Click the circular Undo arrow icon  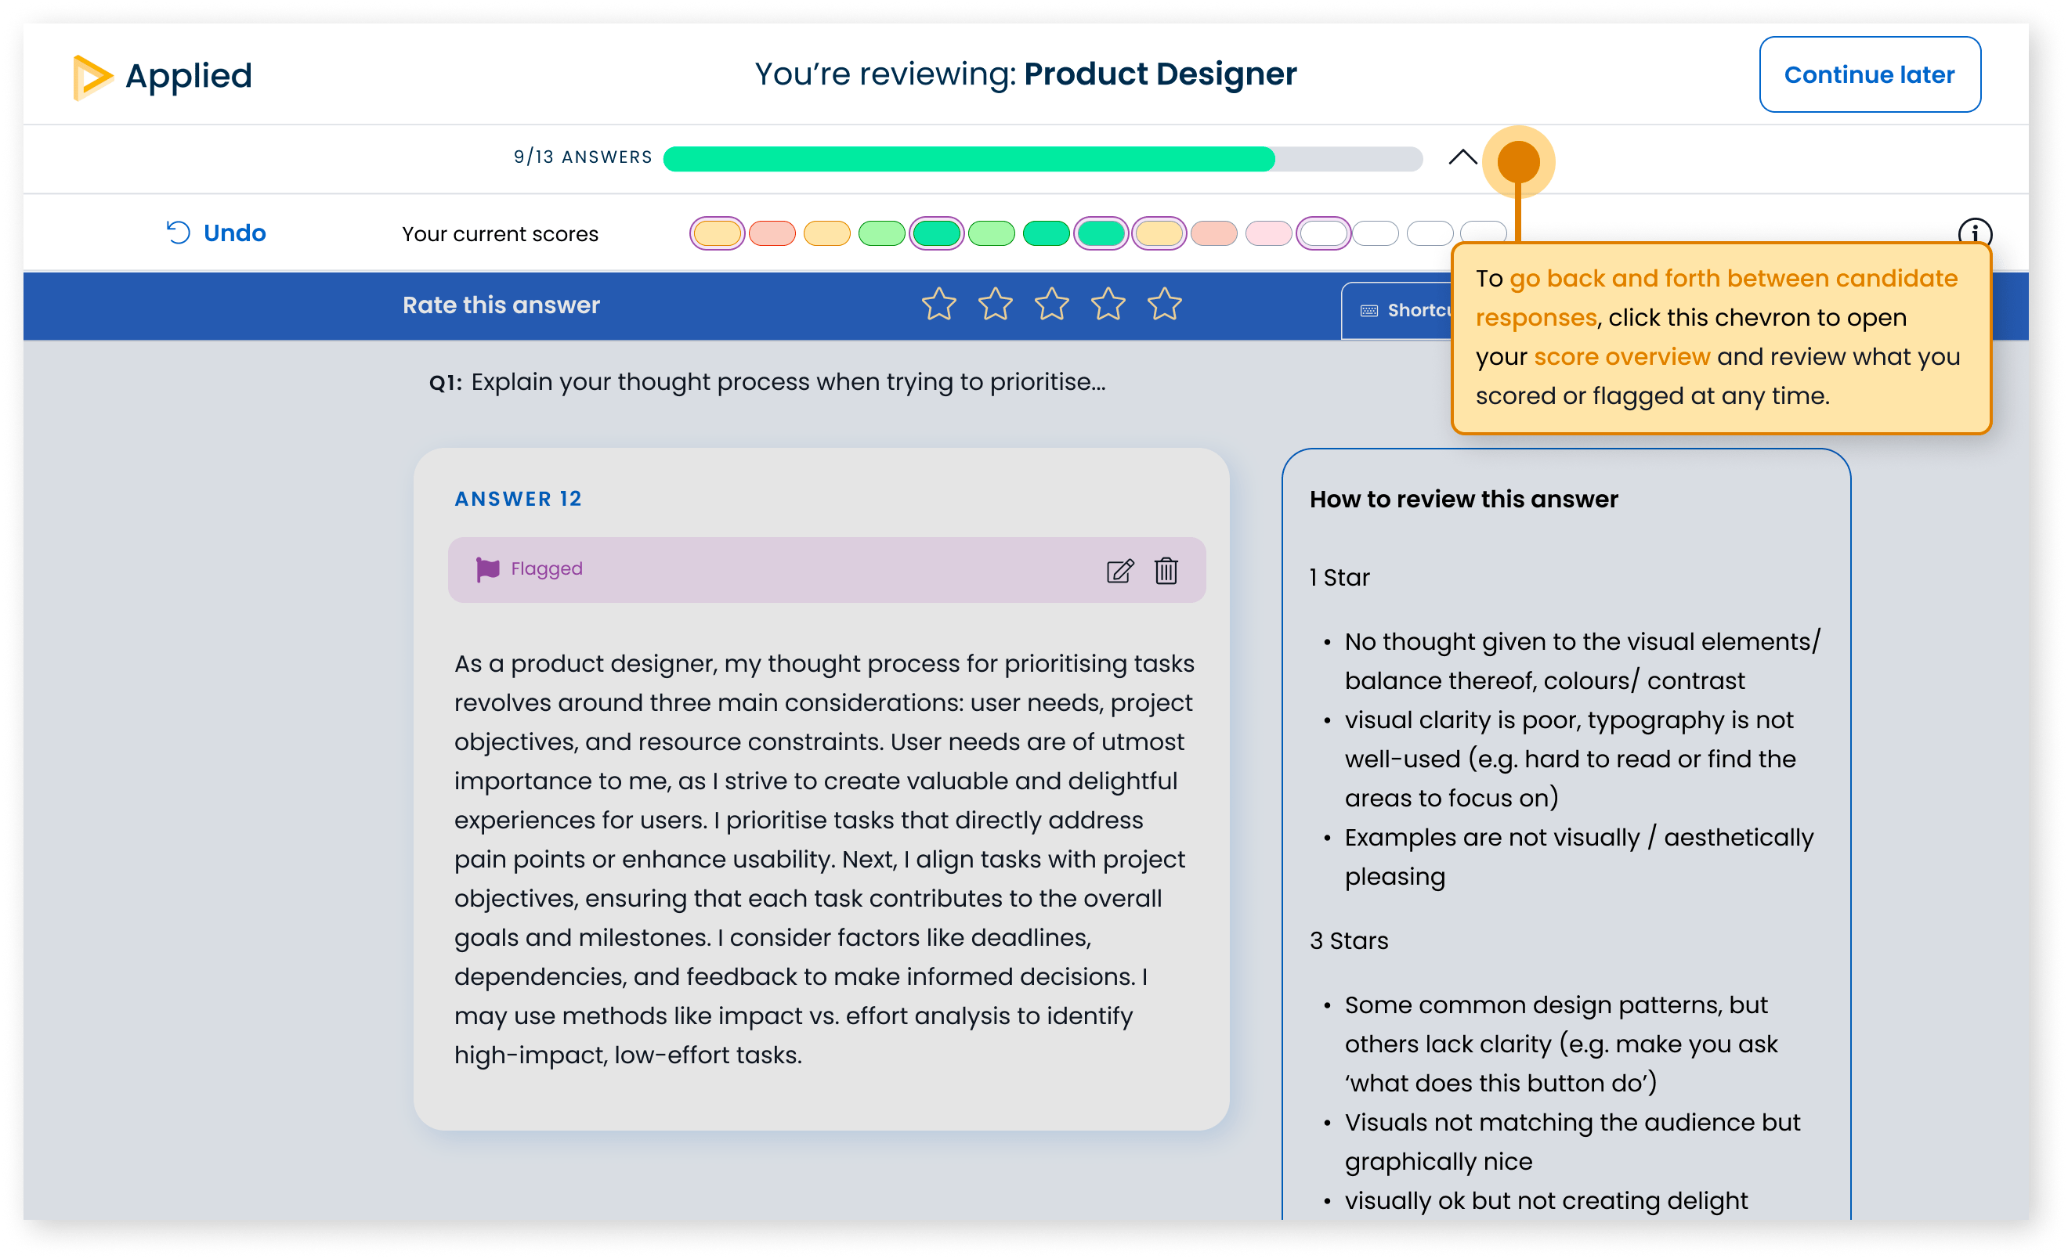click(179, 233)
